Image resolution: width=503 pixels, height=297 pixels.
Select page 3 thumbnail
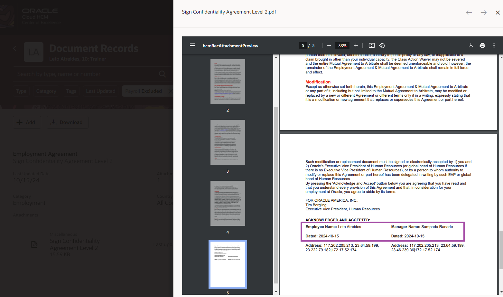(x=228, y=142)
